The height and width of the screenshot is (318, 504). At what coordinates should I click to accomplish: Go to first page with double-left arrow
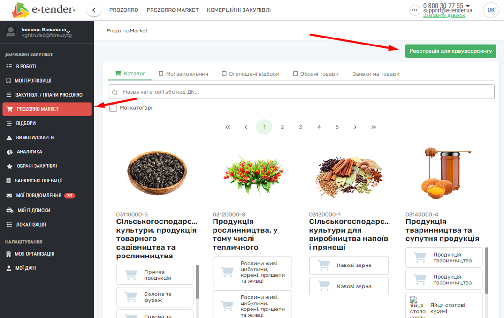pyautogui.click(x=228, y=127)
